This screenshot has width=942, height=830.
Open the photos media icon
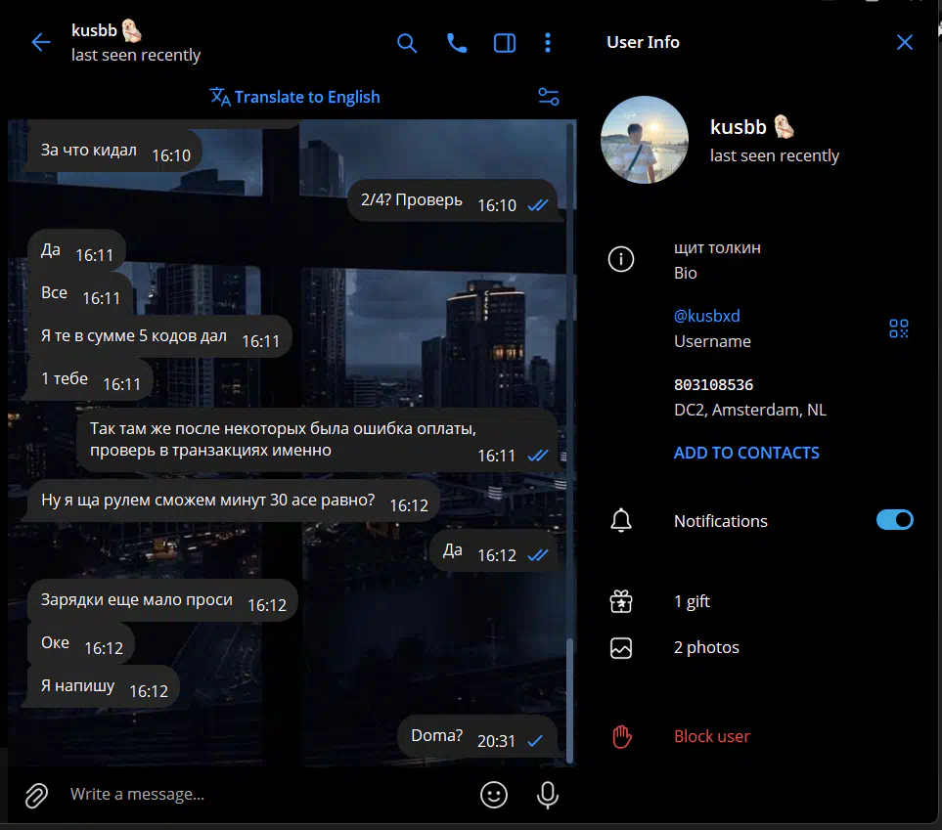tap(621, 648)
